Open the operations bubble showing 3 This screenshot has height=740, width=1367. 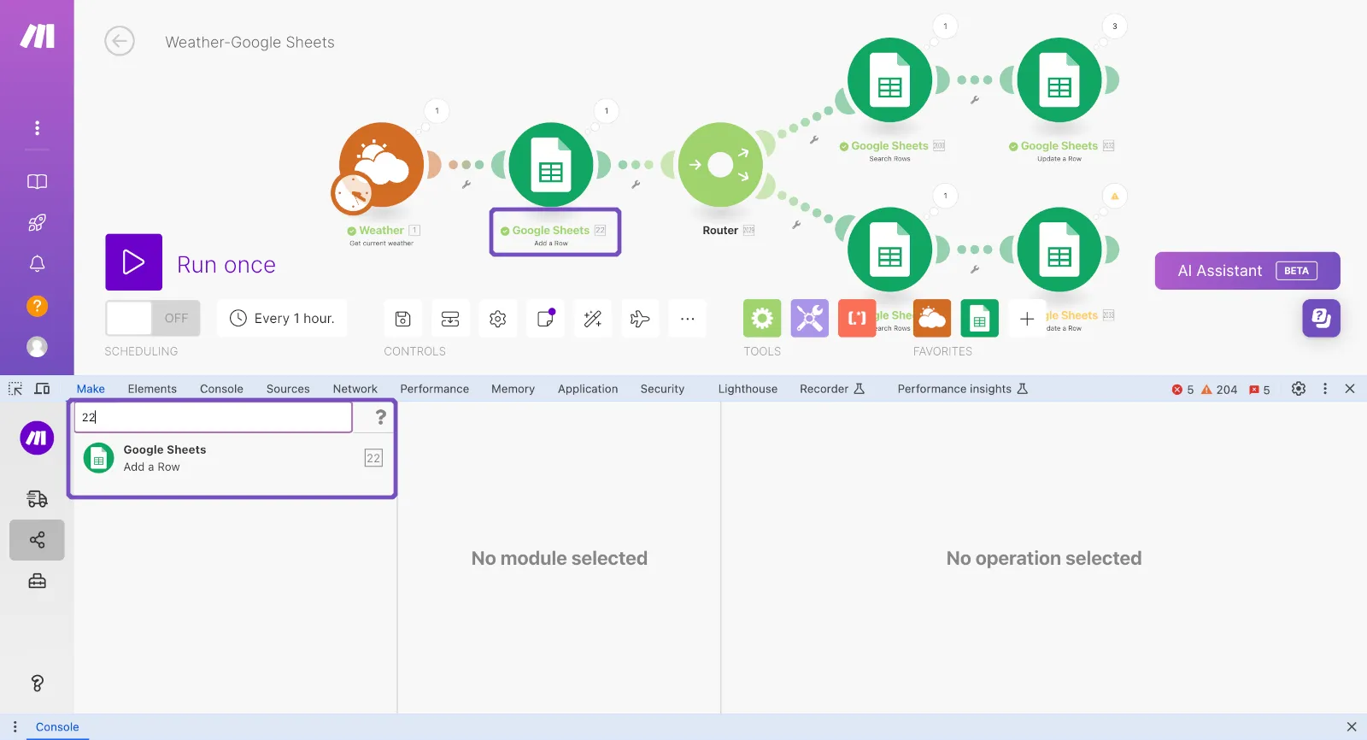click(1114, 26)
